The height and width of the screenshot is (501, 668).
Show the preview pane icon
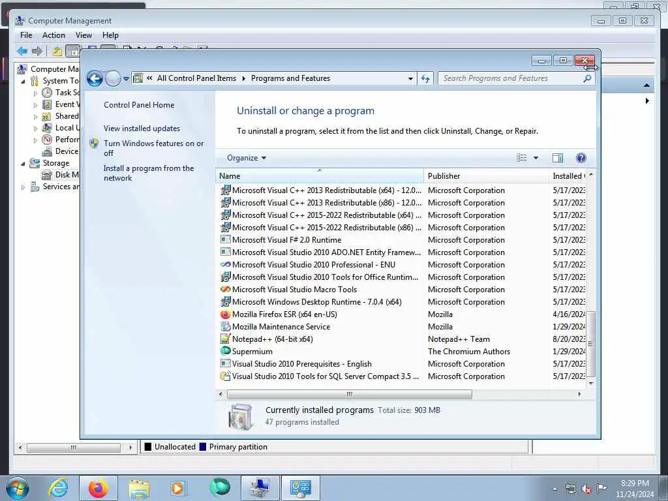pos(558,158)
